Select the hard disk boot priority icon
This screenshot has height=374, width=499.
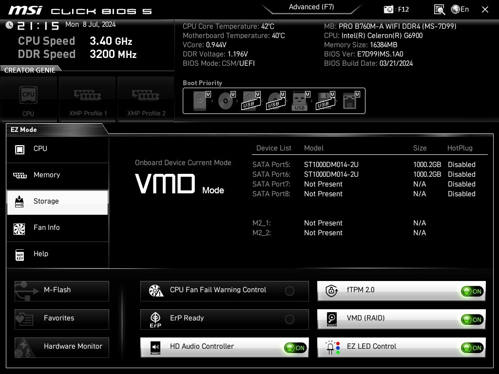click(201, 101)
